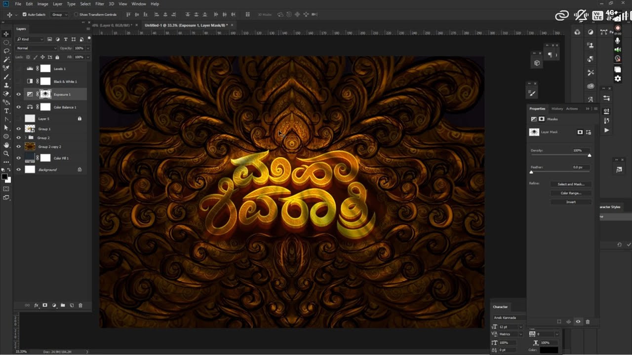Screen dimensions: 632x355
Task: Show the Black & White 1 layer
Action: click(19, 81)
